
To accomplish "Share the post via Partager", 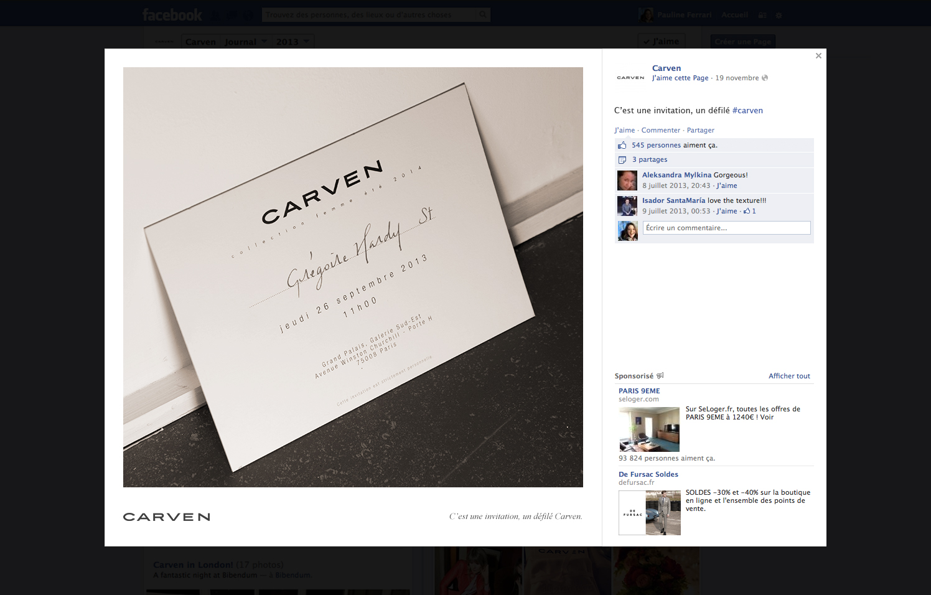I will 700,129.
